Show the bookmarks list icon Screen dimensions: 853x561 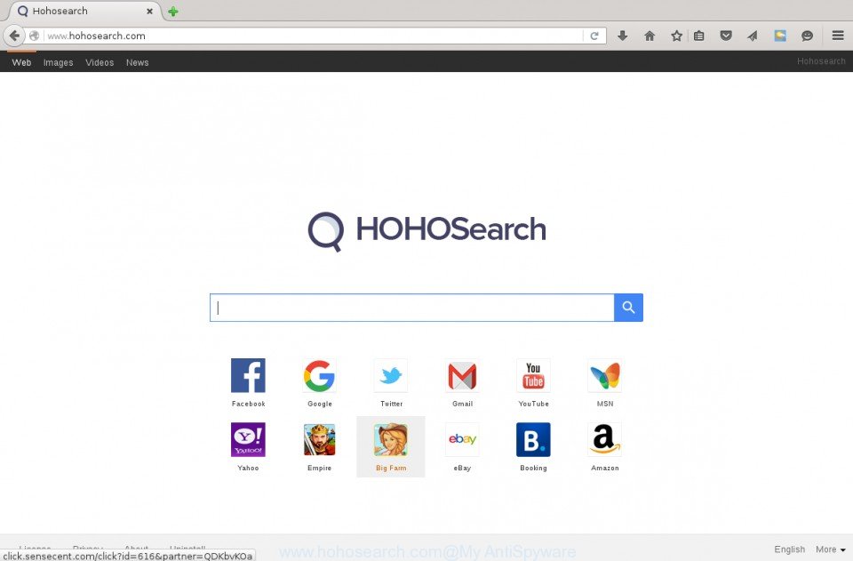[x=699, y=36]
